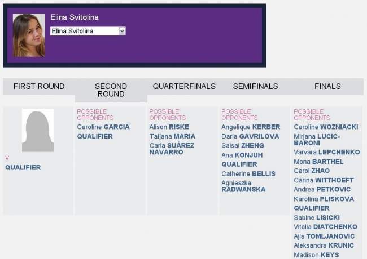Click Varvara Lepchenko in finals list

(326, 152)
